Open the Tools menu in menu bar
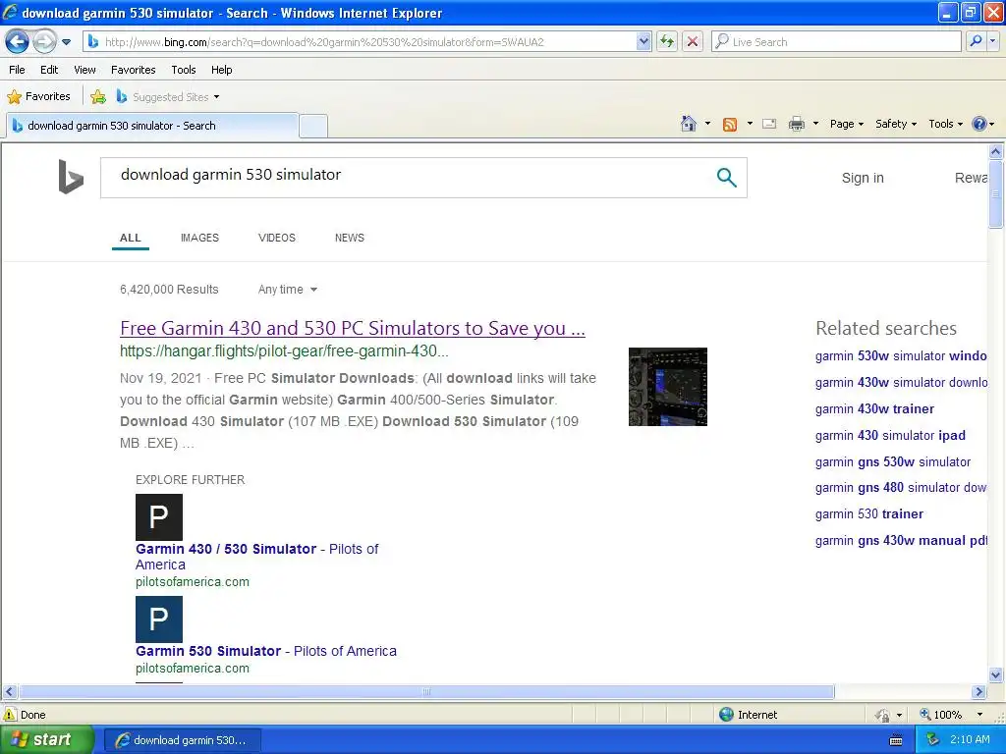 tap(184, 70)
